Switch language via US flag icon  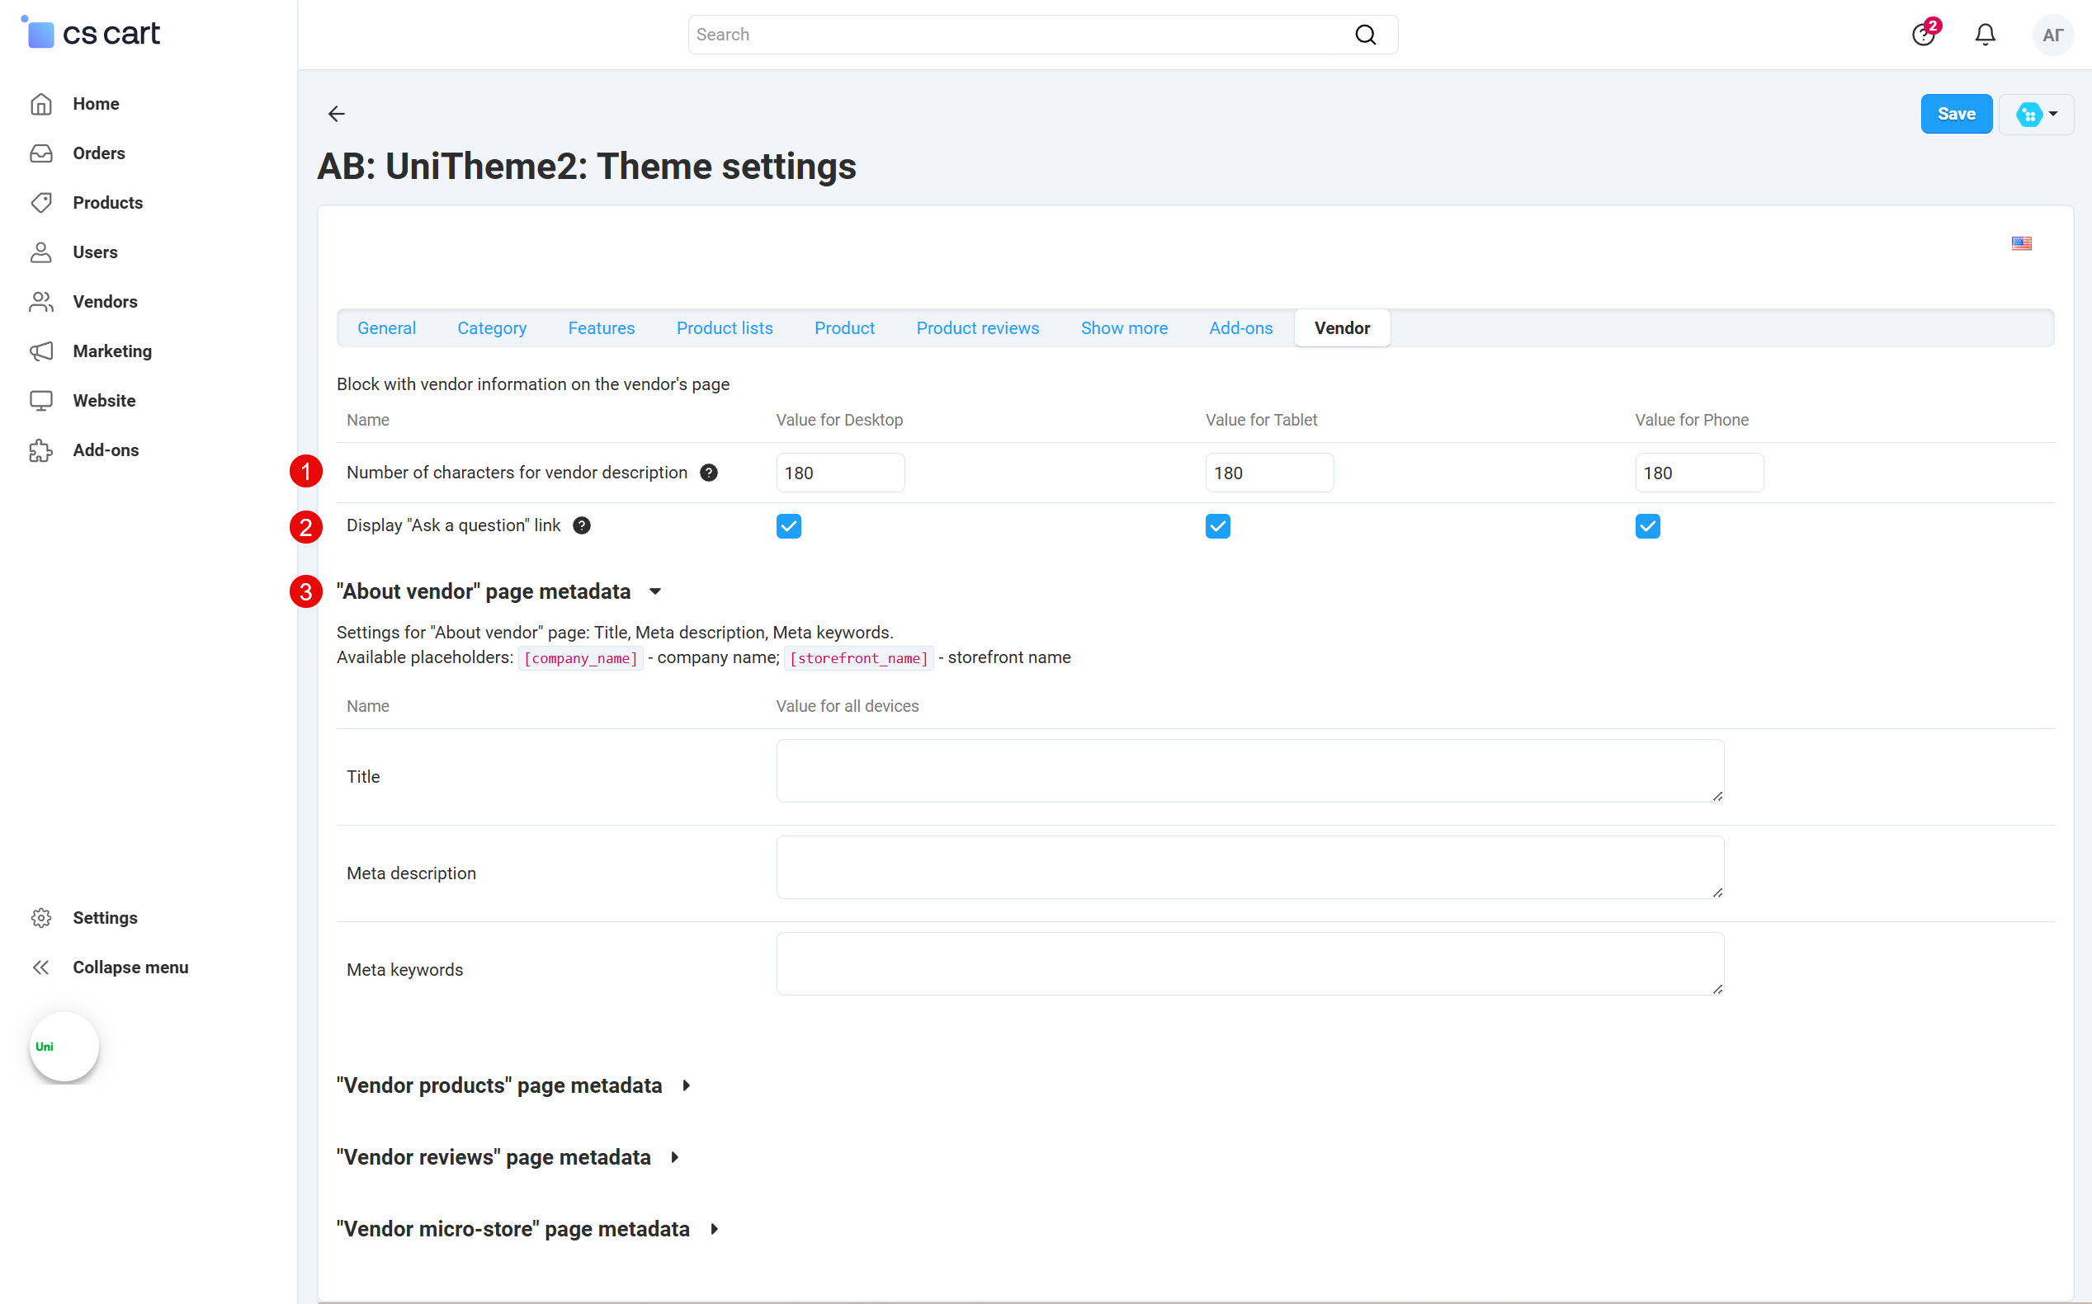[x=2021, y=243]
